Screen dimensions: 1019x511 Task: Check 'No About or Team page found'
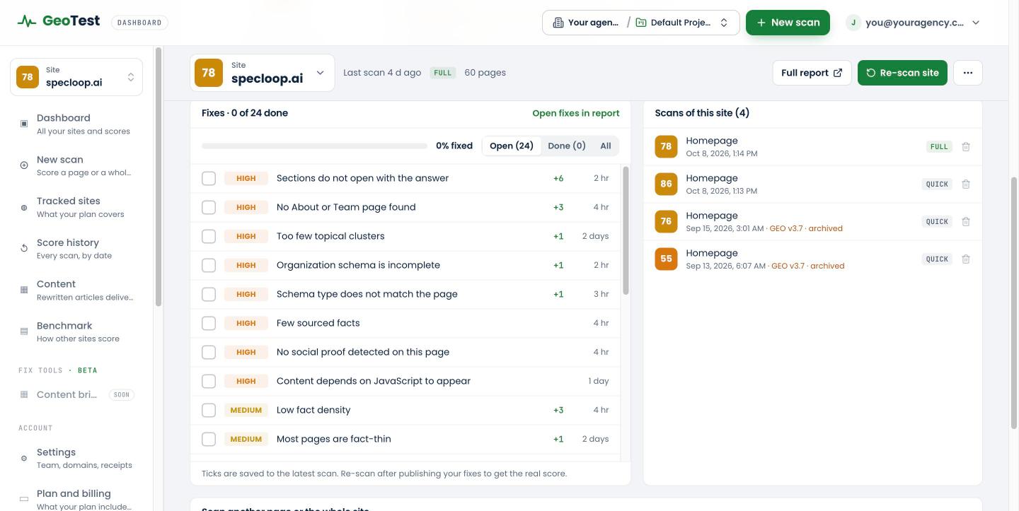209,207
